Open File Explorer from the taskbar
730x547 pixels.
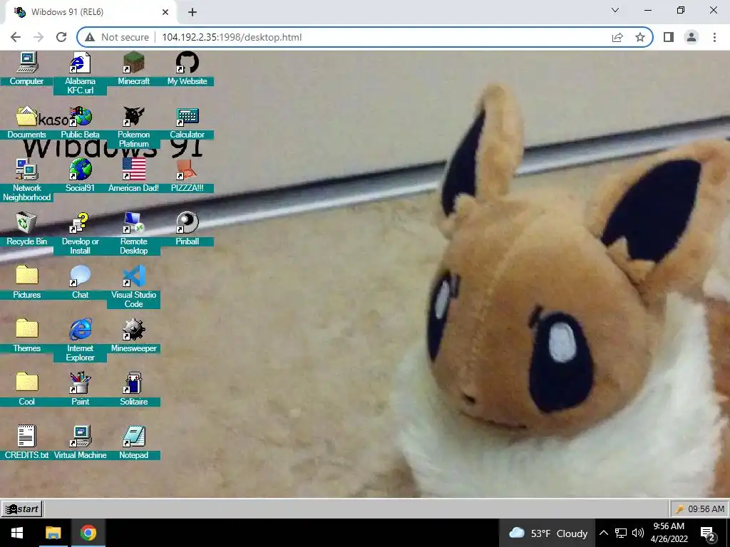pyautogui.click(x=53, y=533)
